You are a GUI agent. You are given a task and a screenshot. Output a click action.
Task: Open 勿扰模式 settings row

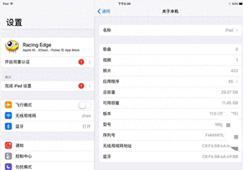(x=48, y=166)
